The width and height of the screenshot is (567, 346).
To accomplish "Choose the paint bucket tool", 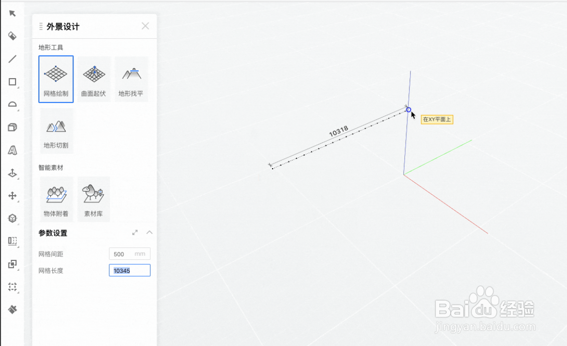I will point(12,36).
